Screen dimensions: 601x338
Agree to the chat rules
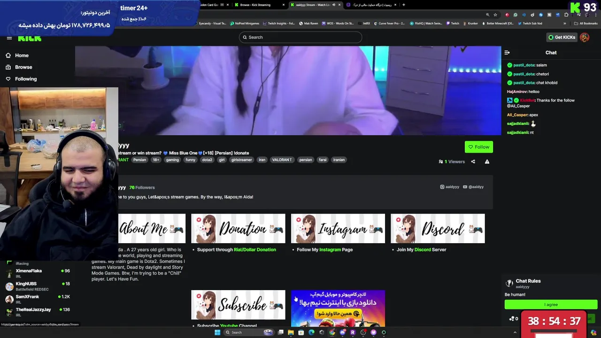coord(551,305)
